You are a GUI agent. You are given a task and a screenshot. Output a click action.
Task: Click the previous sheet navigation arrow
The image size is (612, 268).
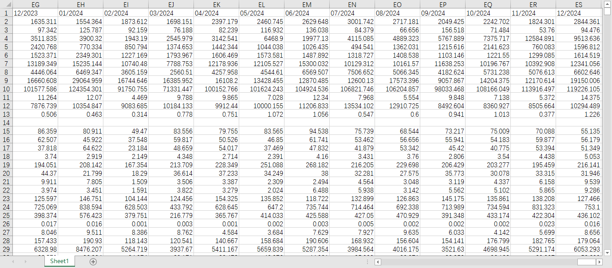tap(13, 262)
